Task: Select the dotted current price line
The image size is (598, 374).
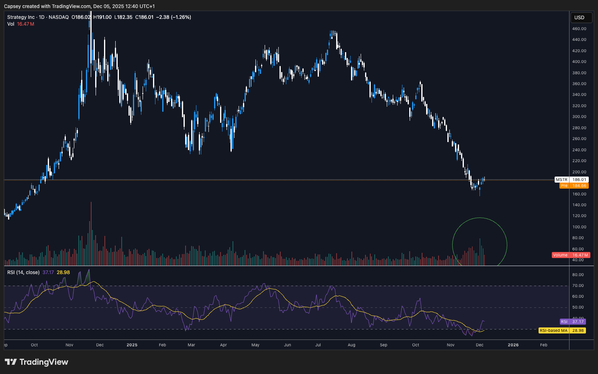Action: coord(281,179)
